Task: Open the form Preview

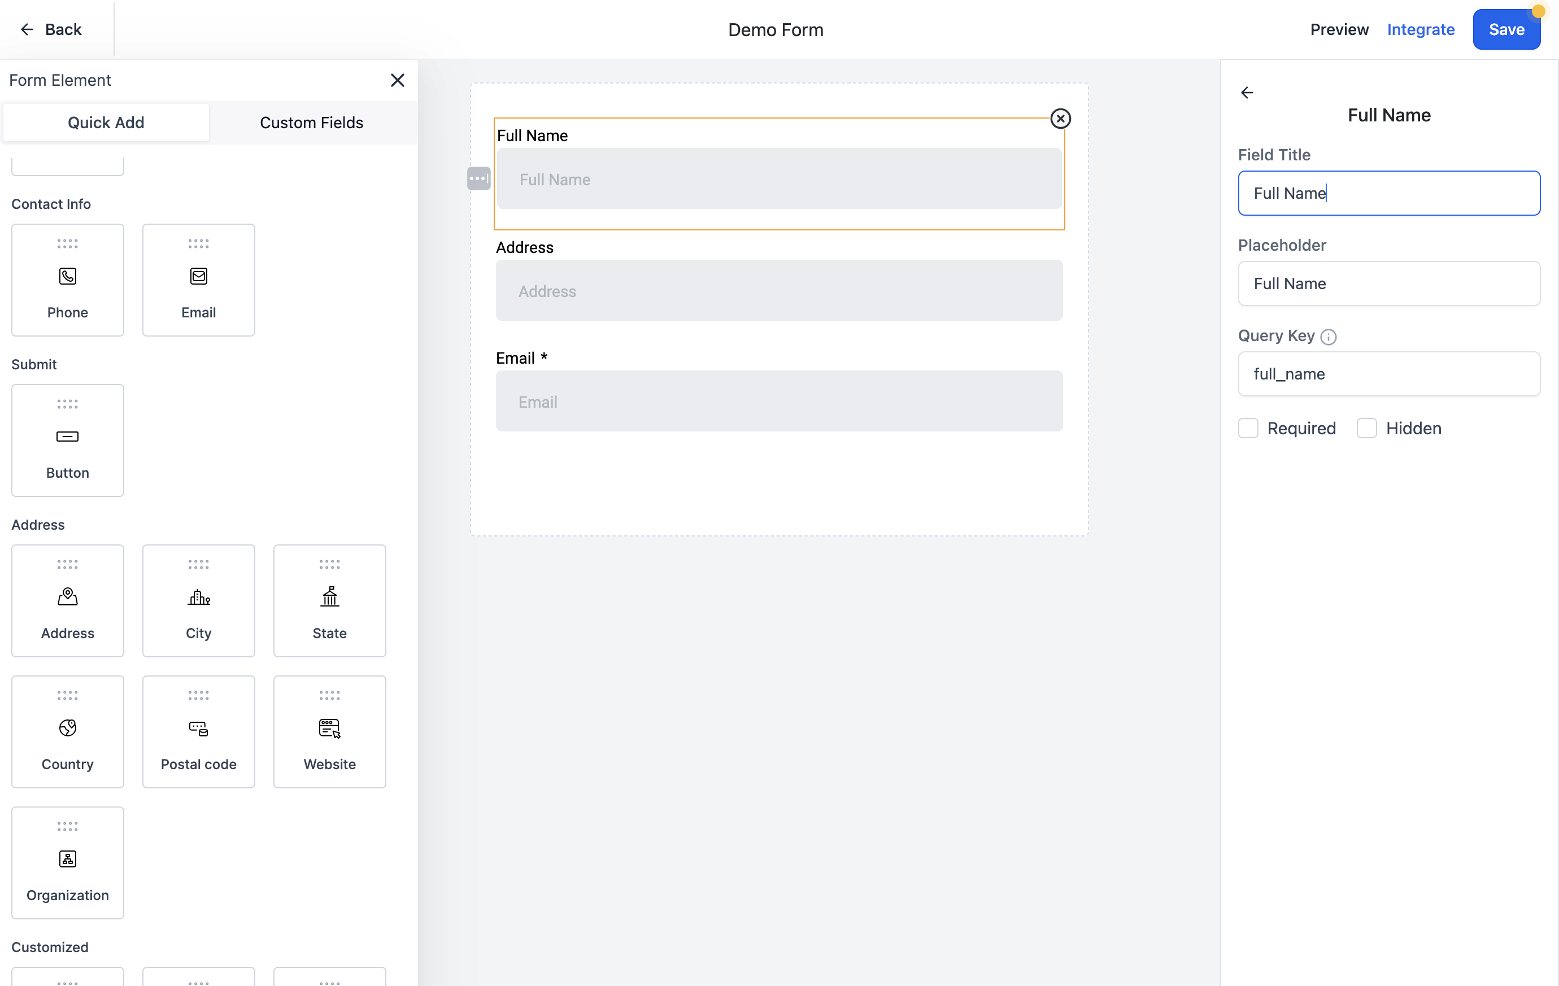Action: pos(1339,29)
